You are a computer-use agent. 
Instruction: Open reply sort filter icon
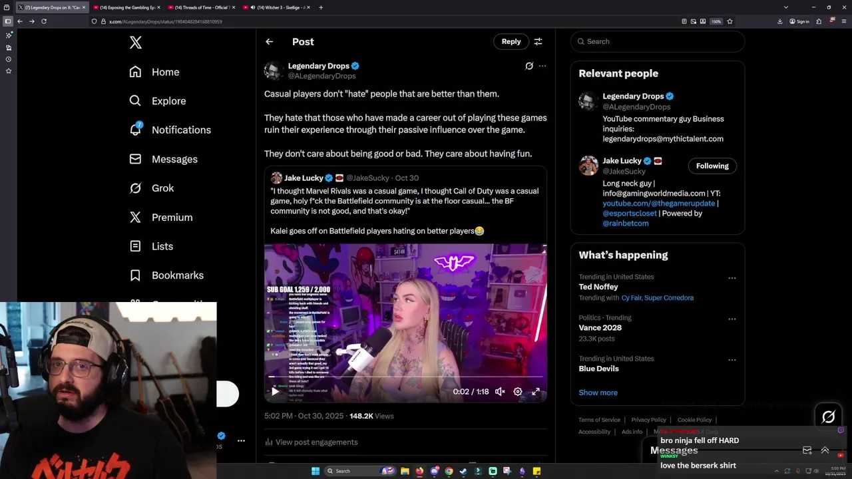pos(538,41)
